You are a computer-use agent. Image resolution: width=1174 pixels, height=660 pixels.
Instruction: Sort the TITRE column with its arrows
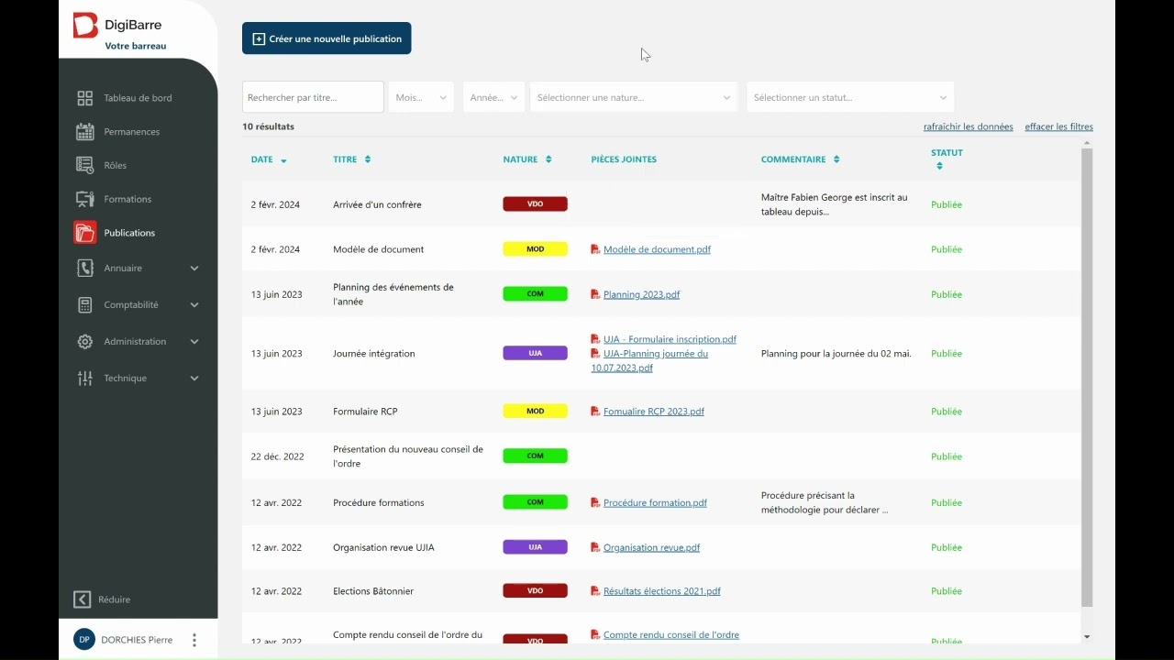(368, 159)
